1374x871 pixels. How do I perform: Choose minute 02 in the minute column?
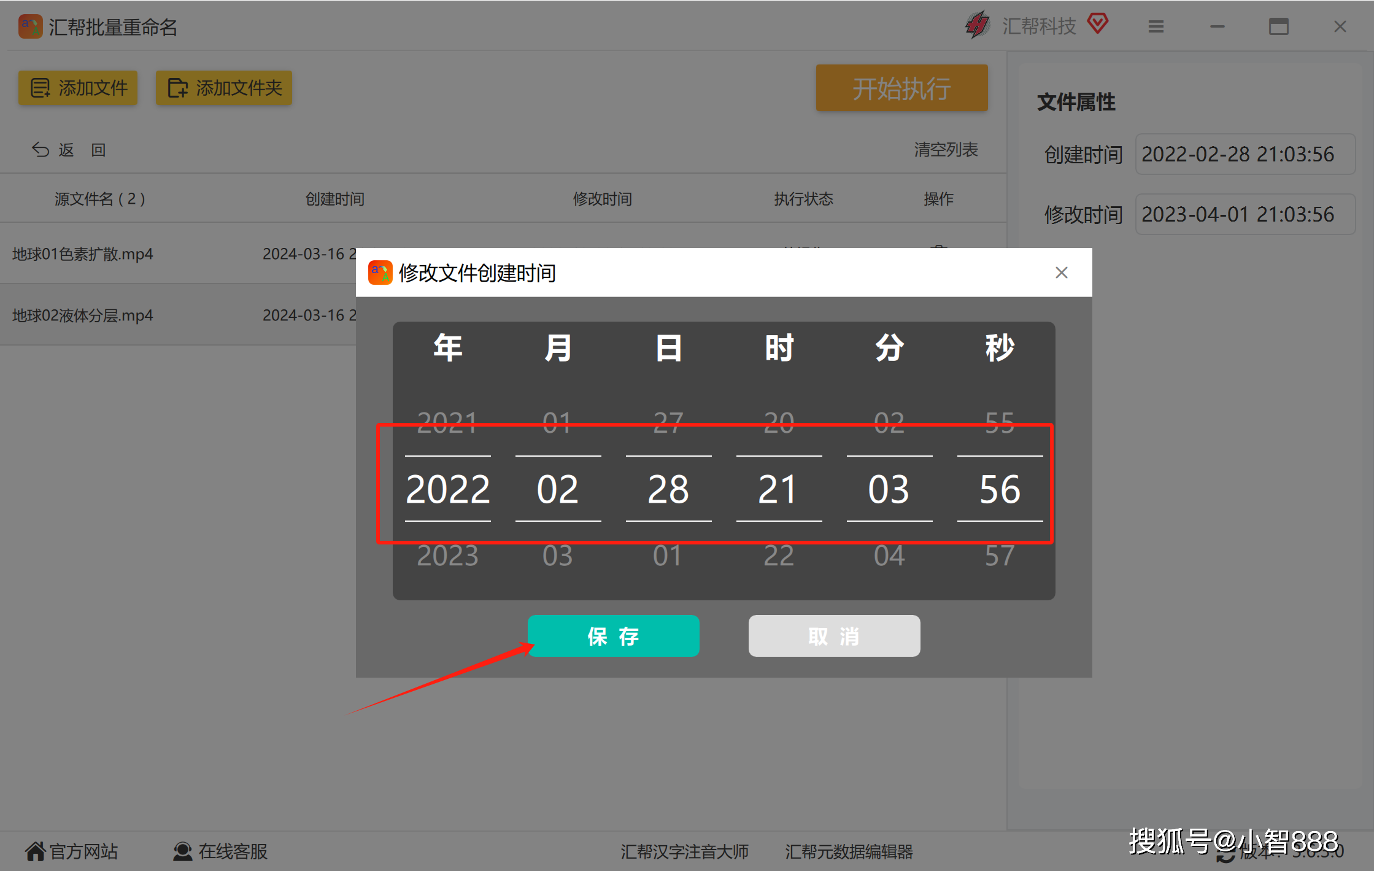coord(889,422)
